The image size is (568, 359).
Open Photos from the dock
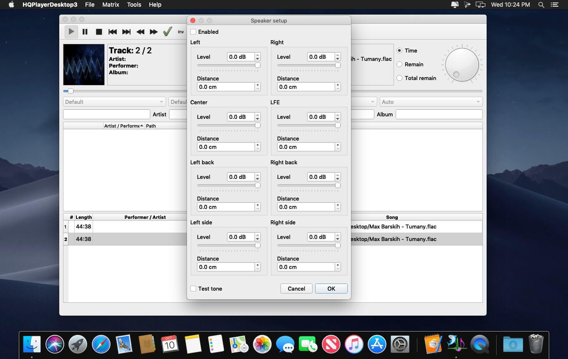coord(263,344)
